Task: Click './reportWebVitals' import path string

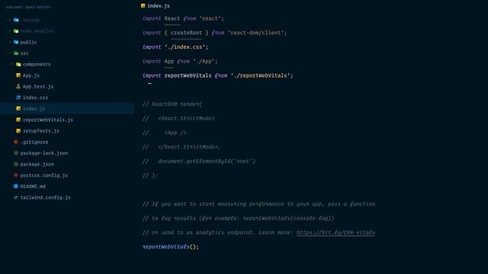Action: coord(260,75)
